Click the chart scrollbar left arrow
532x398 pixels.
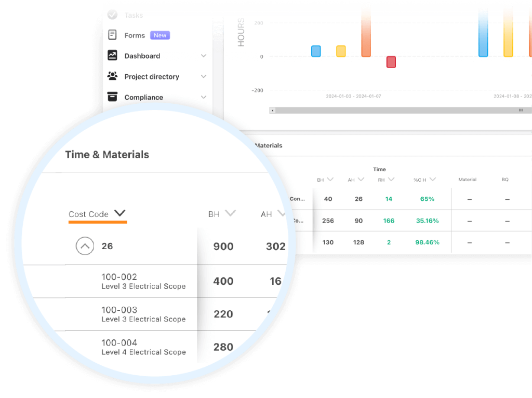pos(272,110)
